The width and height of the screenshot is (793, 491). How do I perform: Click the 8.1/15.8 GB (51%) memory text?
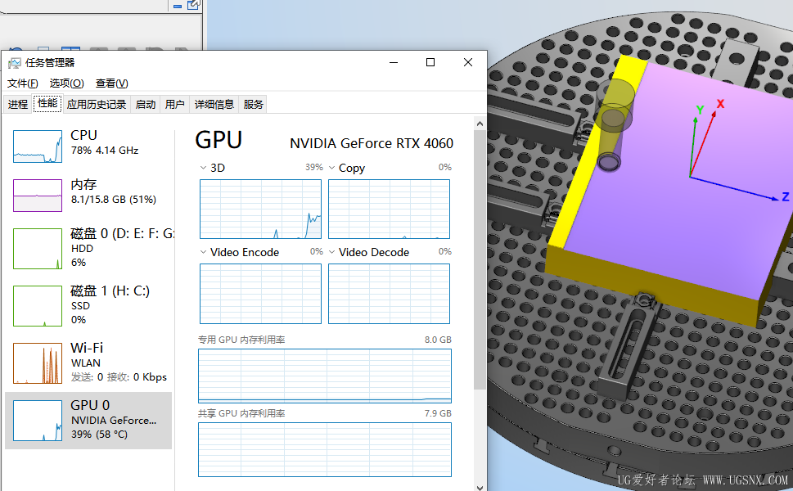tap(113, 199)
